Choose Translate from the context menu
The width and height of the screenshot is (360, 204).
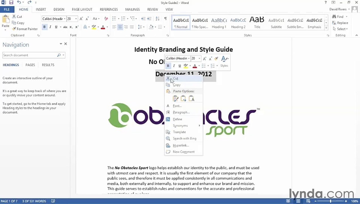coord(184,132)
